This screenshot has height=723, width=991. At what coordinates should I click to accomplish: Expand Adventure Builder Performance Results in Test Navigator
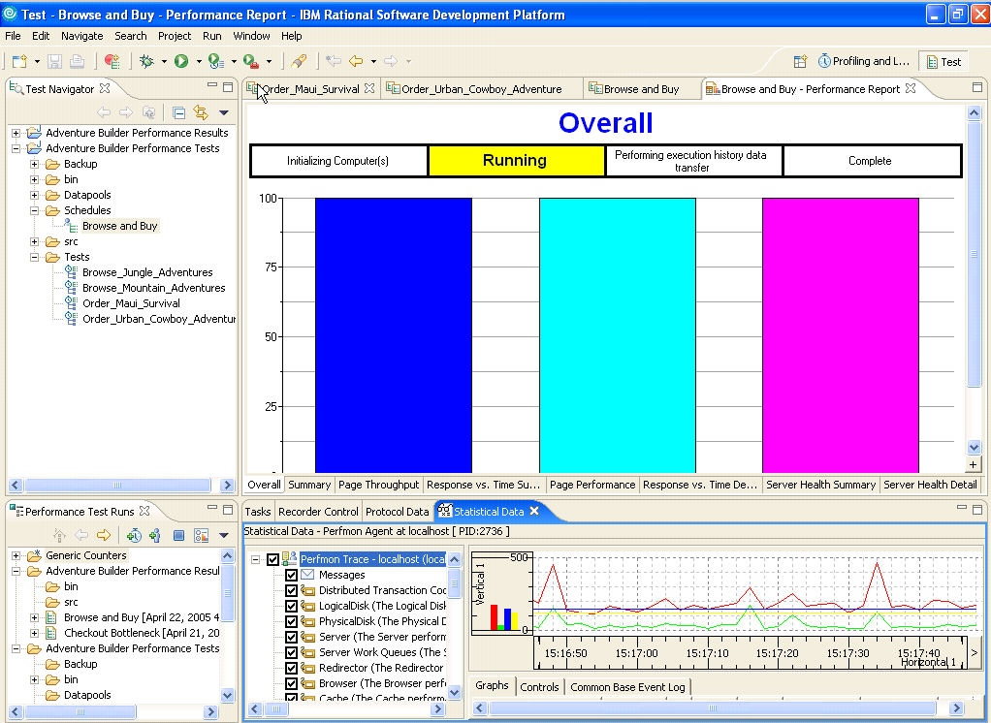pyautogui.click(x=16, y=133)
